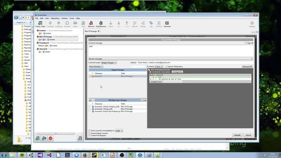Click the Pull toolbar icon

[119, 24]
